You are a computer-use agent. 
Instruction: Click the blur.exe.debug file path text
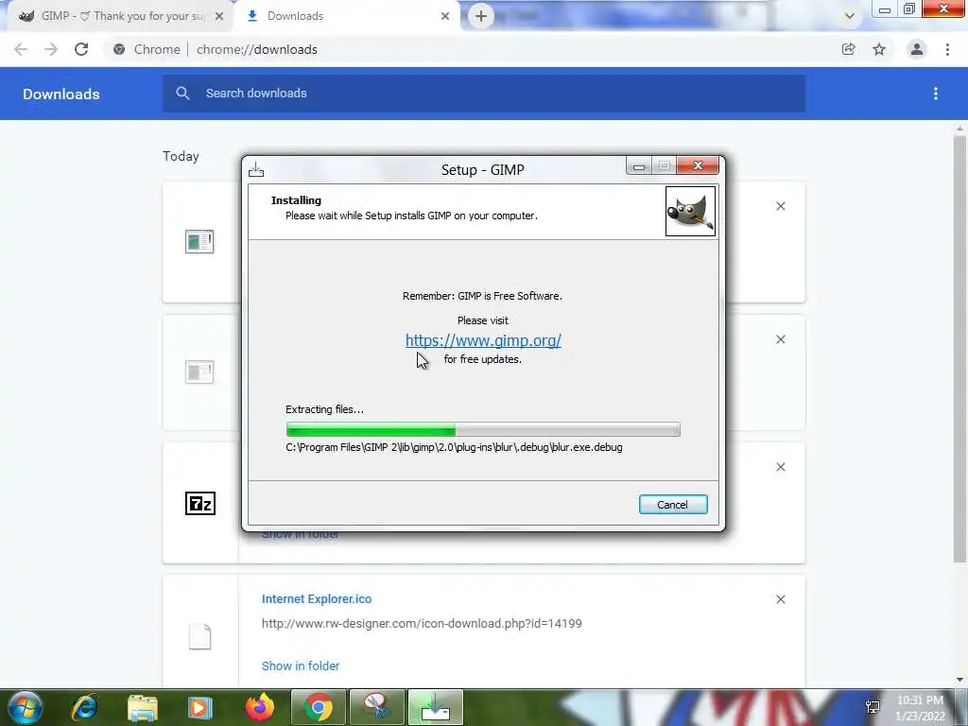454,447
